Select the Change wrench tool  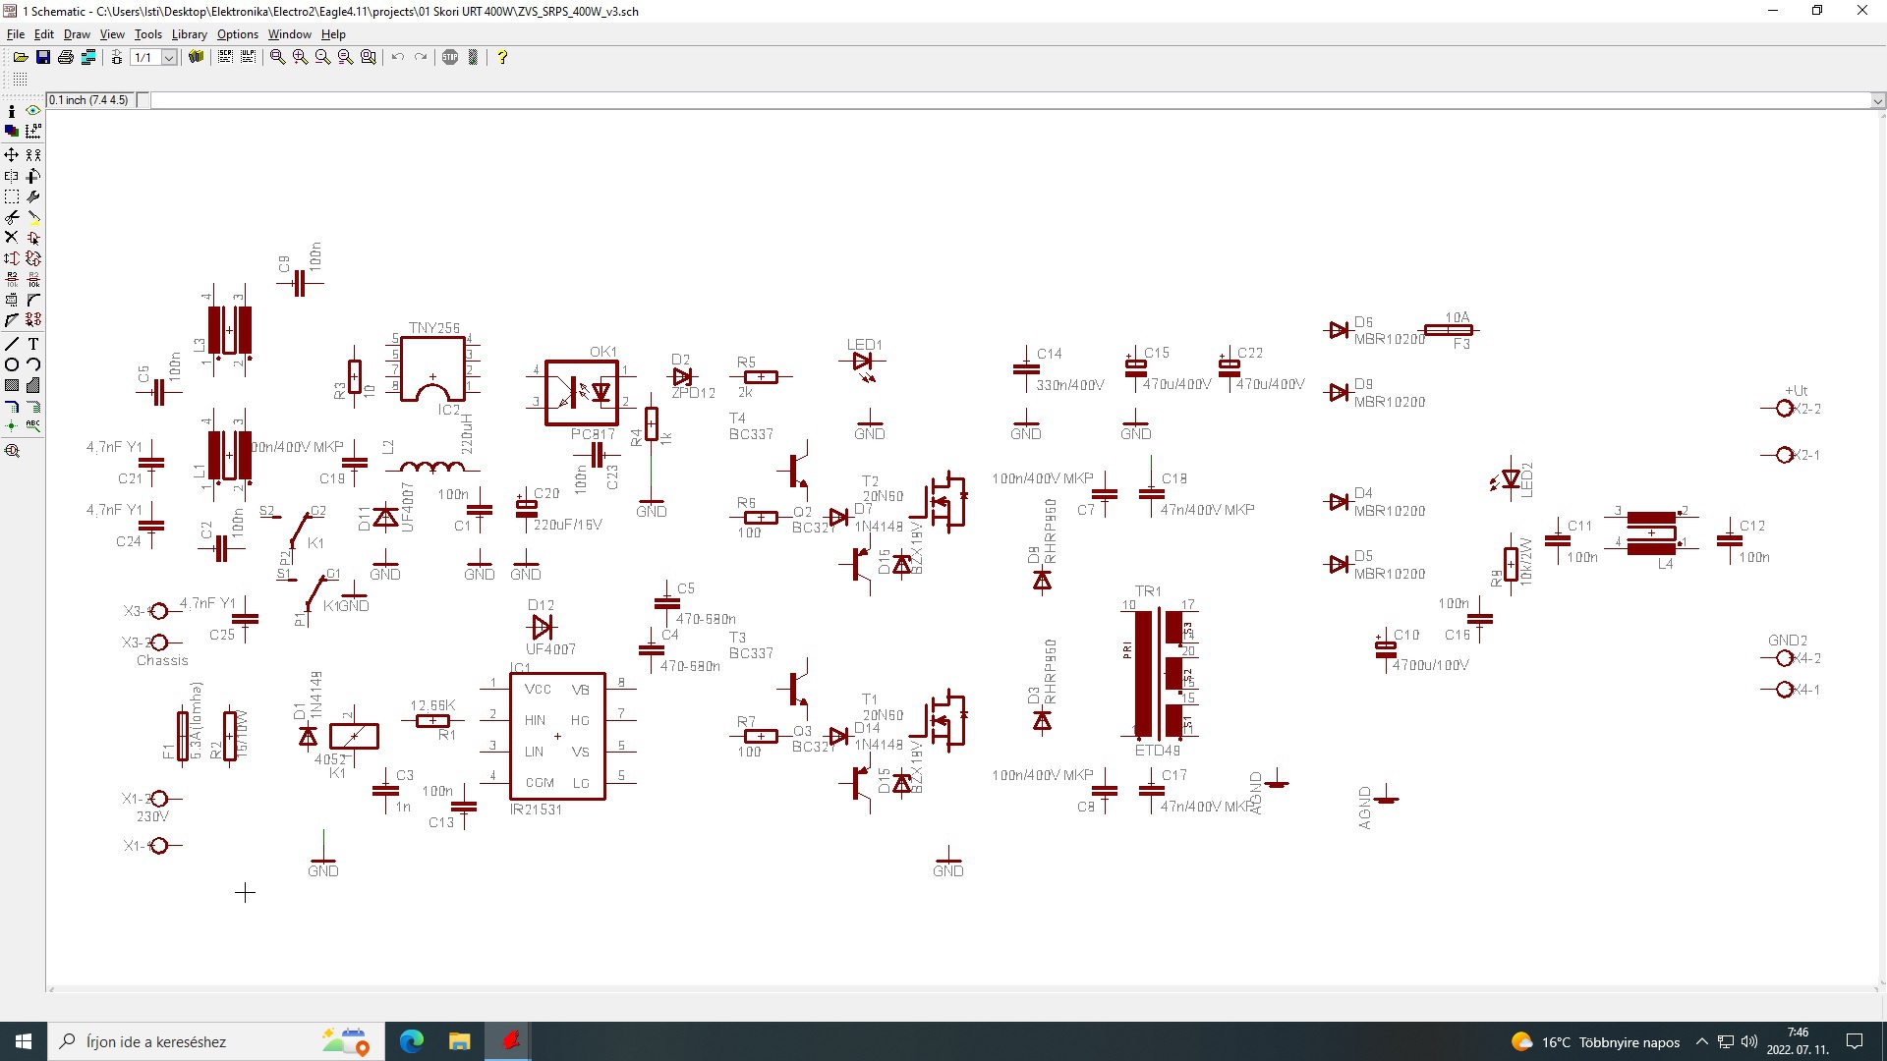[33, 196]
